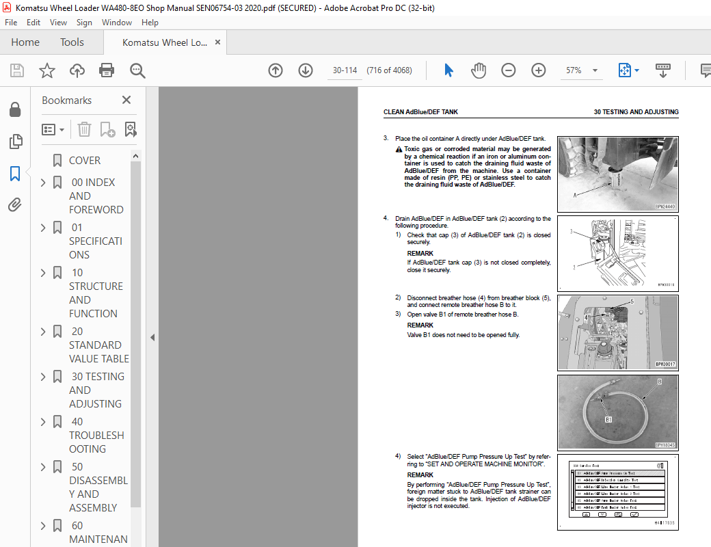Open the Edit menu
Image resolution: width=711 pixels, height=547 pixels.
[33, 23]
